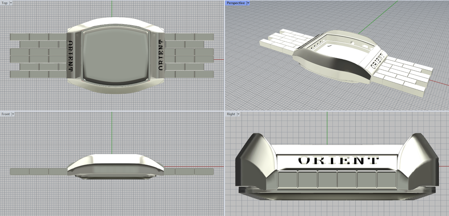The width and height of the screenshot is (449, 216).
Task: Click the Right viewport title label
Action: click(x=231, y=114)
